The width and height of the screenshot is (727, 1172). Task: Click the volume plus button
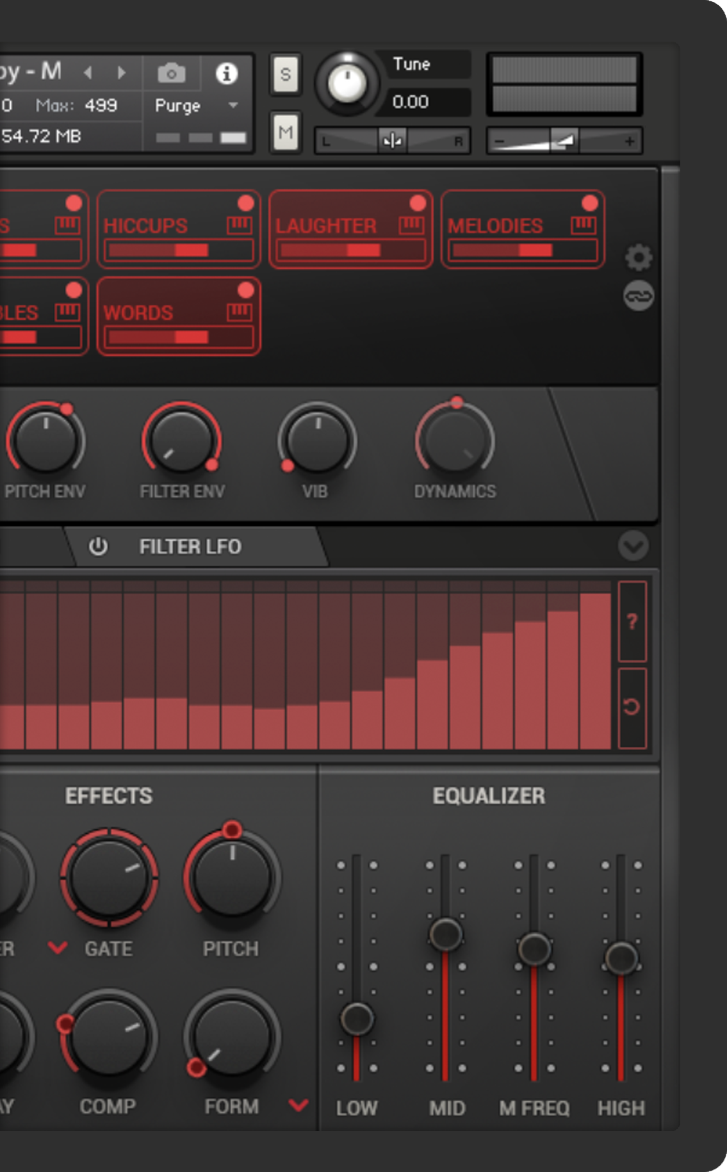630,141
